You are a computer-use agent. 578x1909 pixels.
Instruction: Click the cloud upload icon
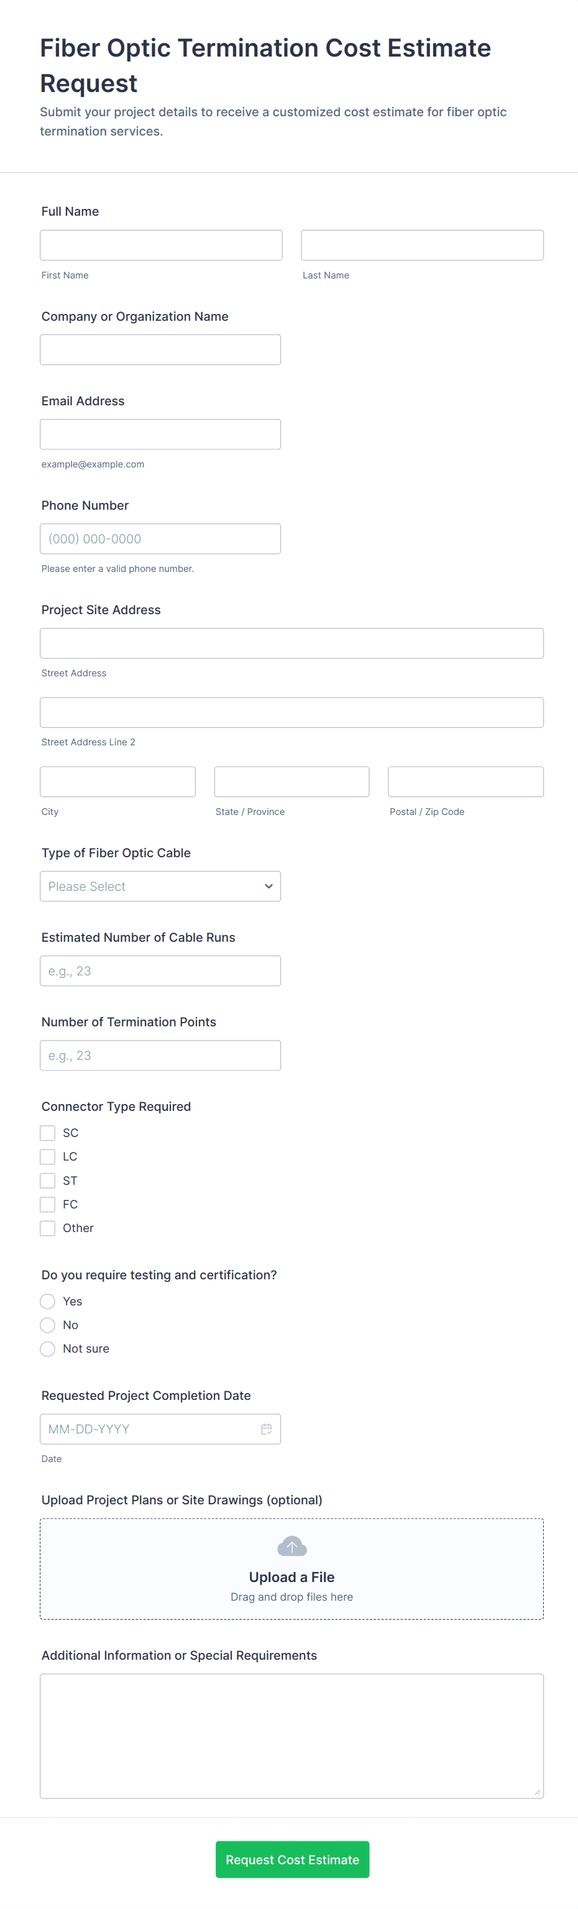(x=291, y=1546)
